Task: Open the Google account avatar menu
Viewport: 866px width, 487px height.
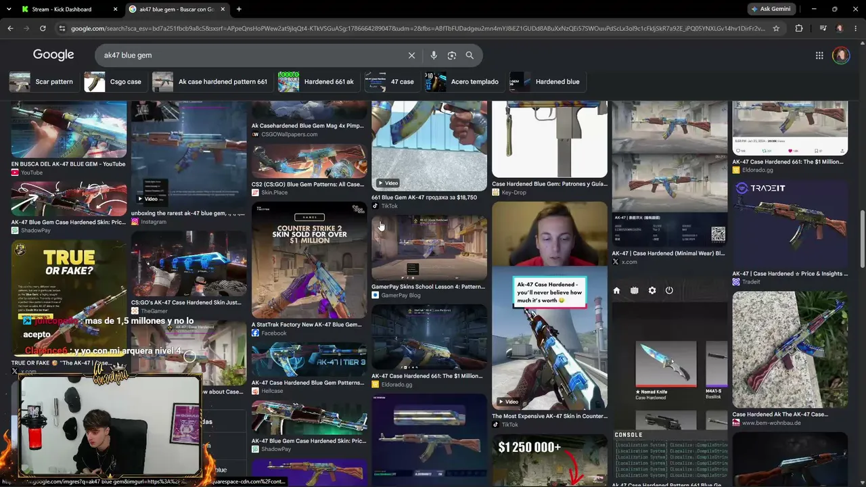Action: (x=841, y=55)
